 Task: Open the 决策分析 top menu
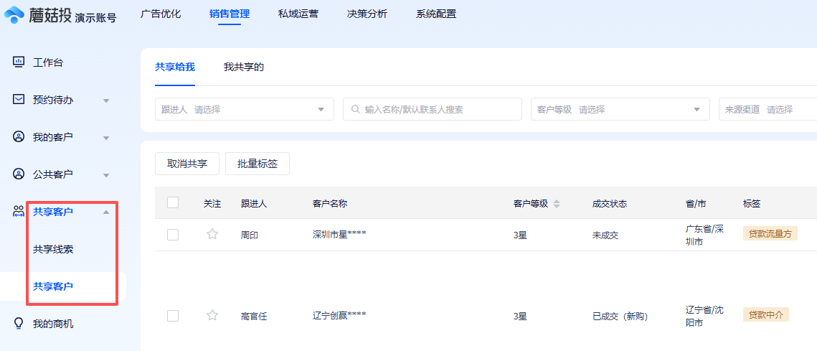[x=367, y=14]
